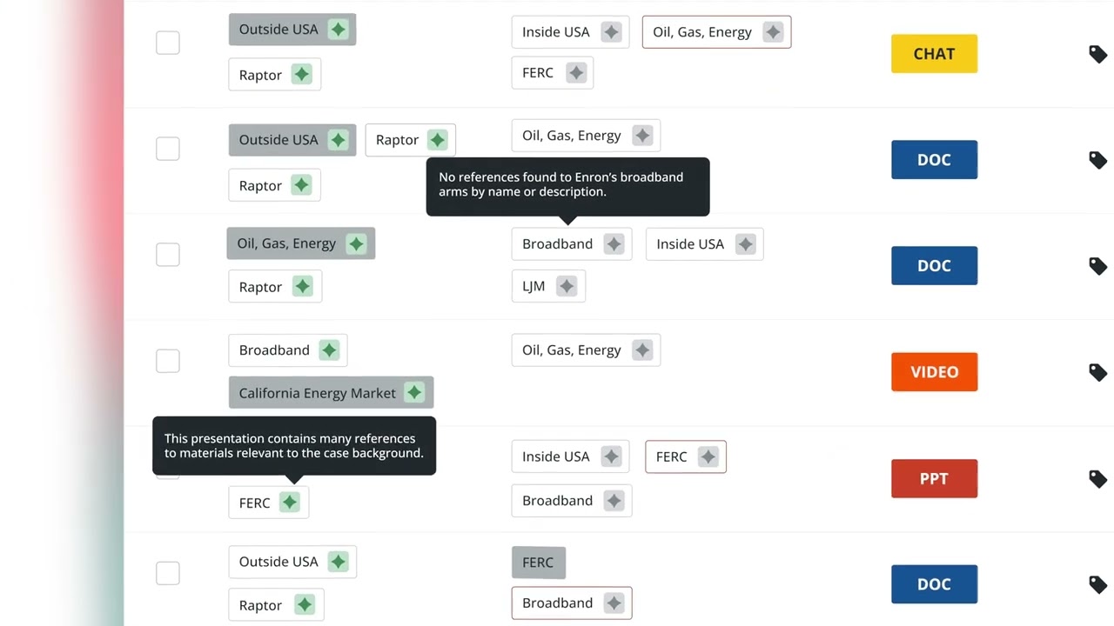1114x626 pixels.
Task: Click the gray FERC tag without an icon
Action: [538, 563]
